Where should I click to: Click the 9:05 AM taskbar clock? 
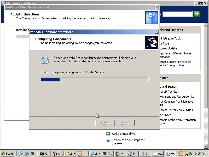click(200, 154)
